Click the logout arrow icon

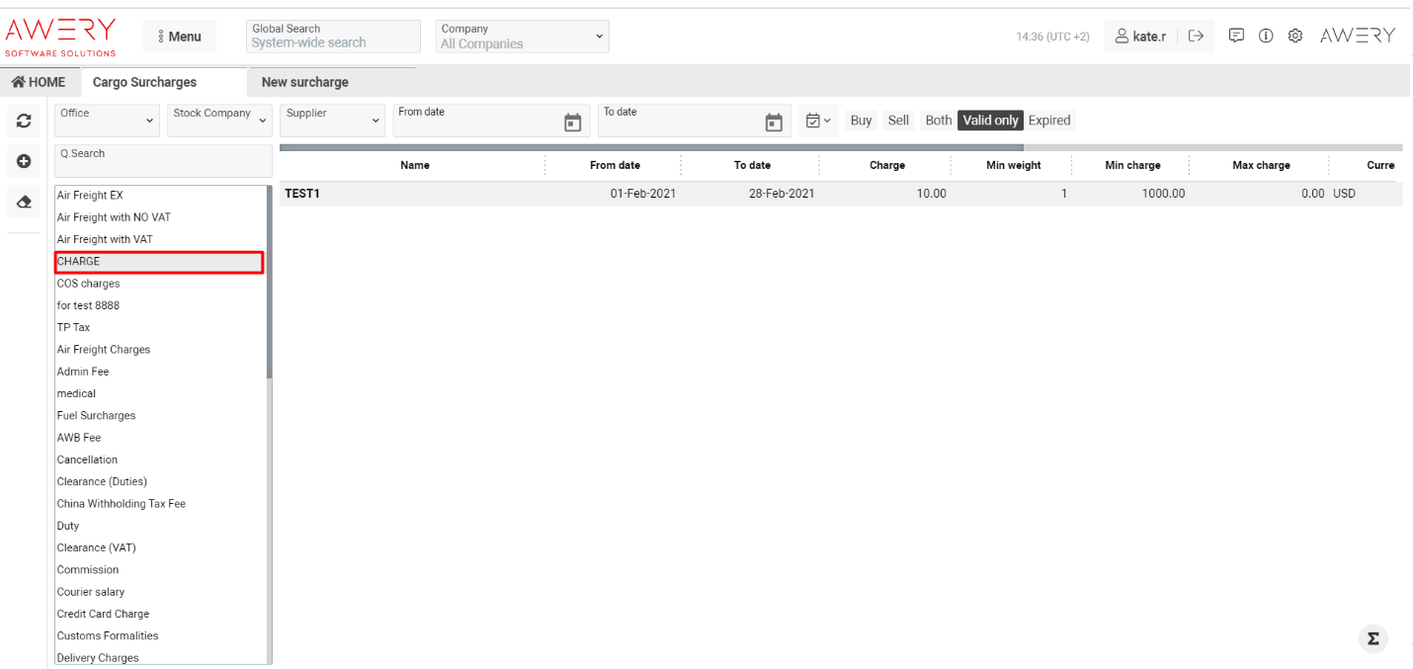1196,37
